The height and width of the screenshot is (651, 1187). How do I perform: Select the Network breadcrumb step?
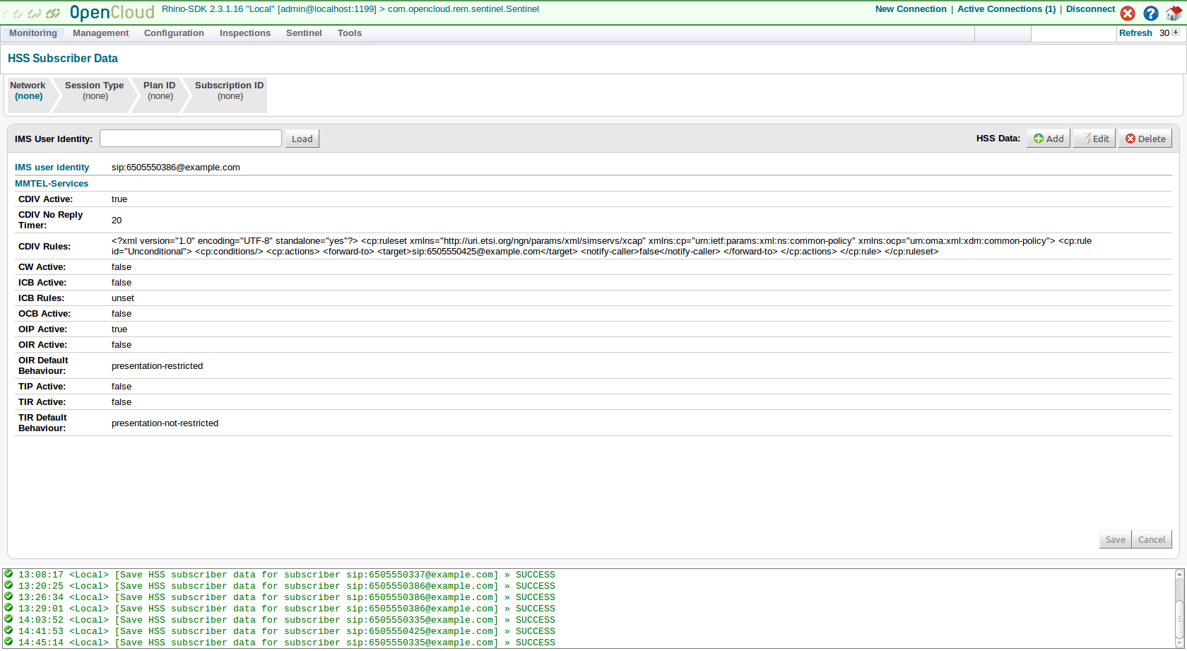[28, 91]
